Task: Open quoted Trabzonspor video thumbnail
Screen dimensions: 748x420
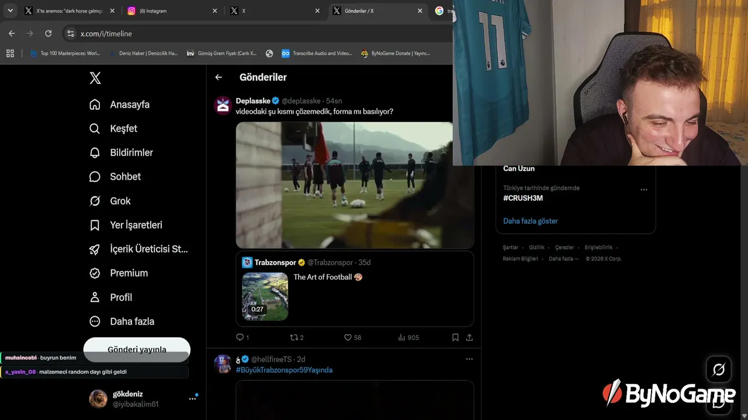Action: tap(265, 296)
